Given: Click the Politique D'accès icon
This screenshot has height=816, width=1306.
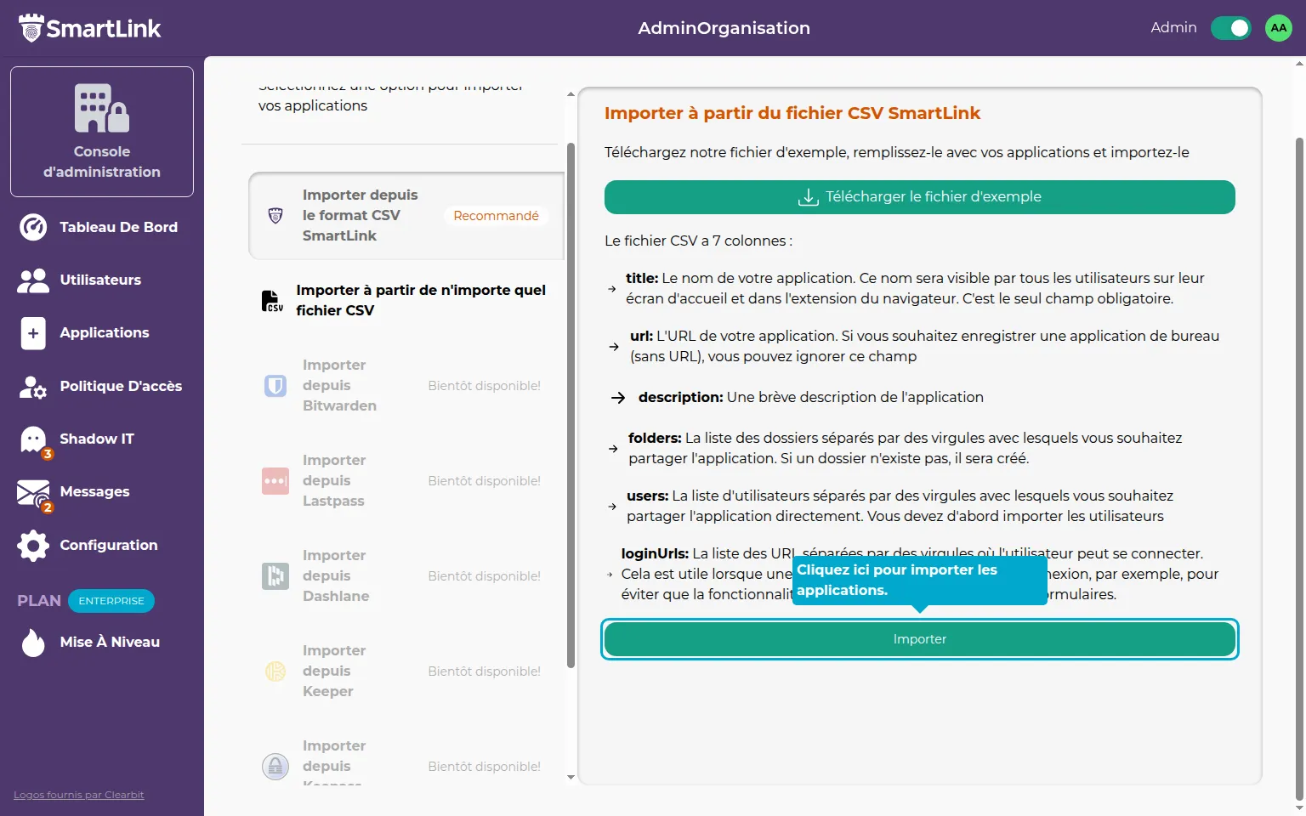Looking at the screenshot, I should [33, 387].
